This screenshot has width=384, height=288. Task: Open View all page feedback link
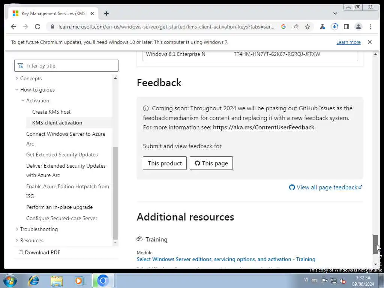[x=326, y=187]
